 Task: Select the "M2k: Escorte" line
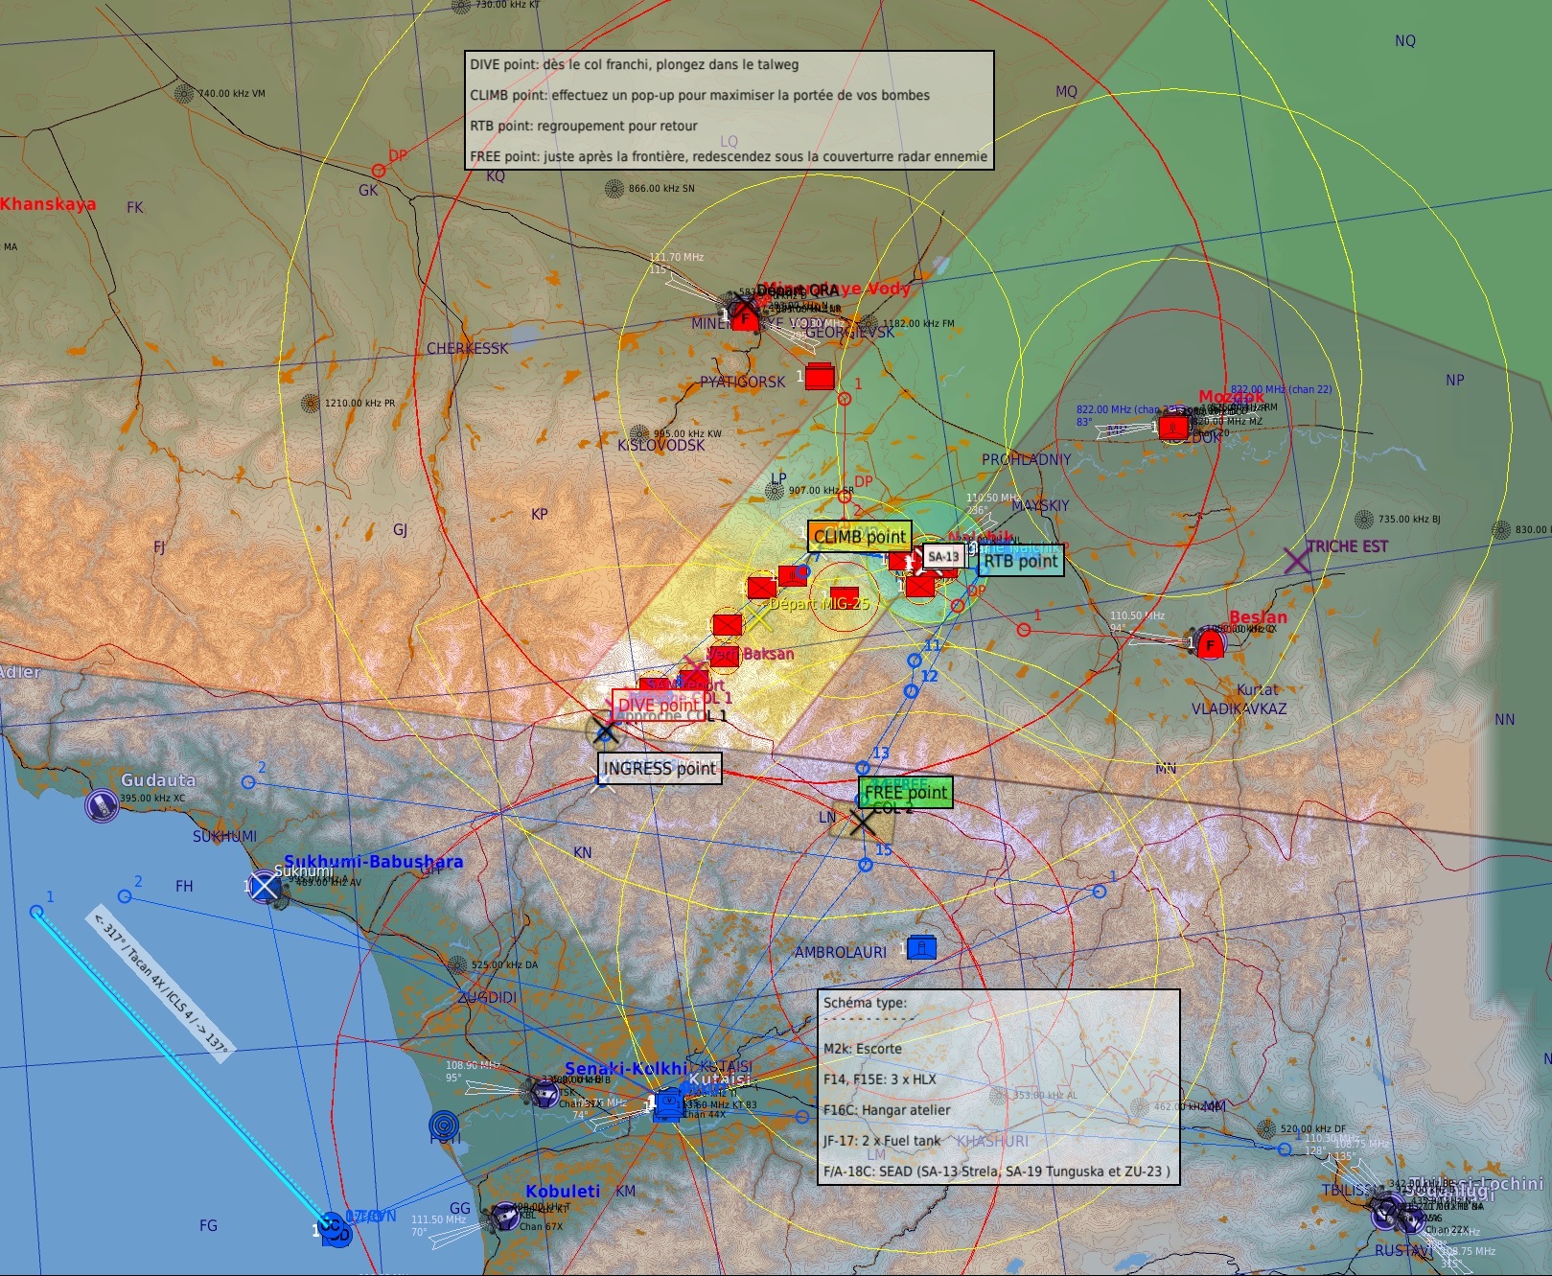[x=863, y=1049]
